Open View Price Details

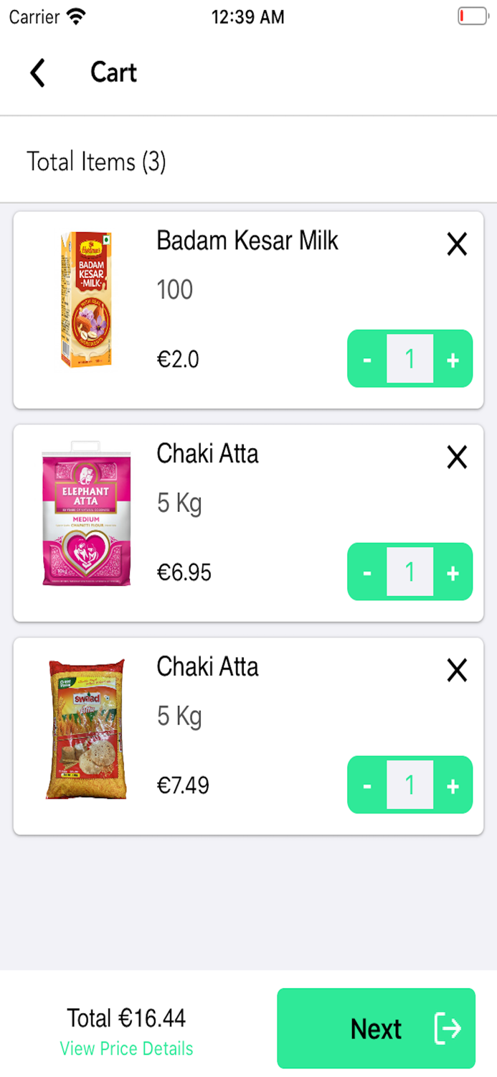126,1049
